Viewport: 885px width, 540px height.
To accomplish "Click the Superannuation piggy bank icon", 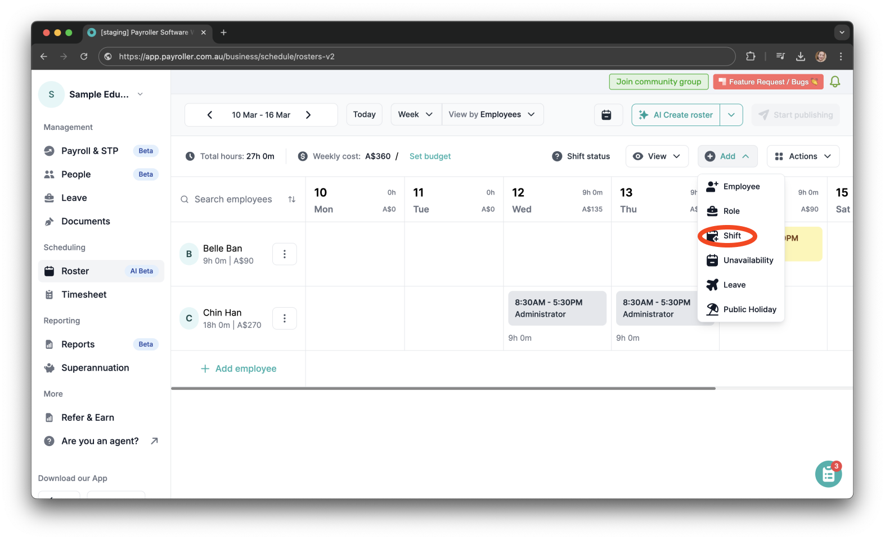I will tap(50, 368).
